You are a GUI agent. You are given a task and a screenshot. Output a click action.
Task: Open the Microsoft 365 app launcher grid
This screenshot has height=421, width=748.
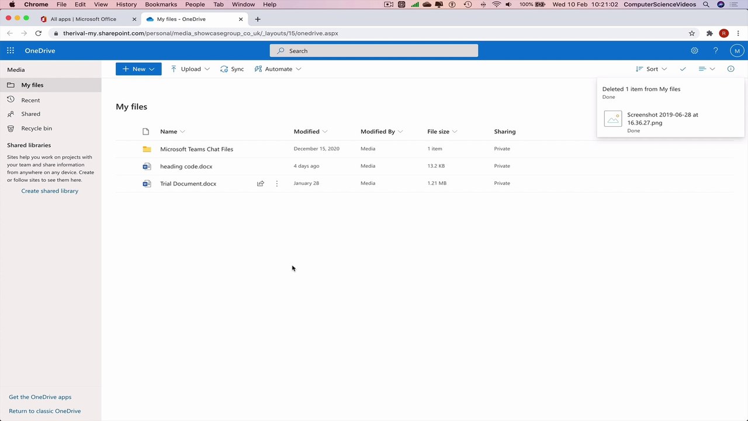tap(11, 51)
